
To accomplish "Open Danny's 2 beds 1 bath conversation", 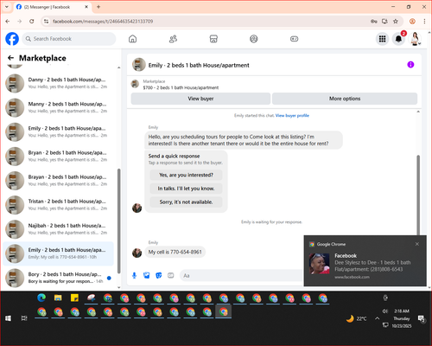I will 59,83.
